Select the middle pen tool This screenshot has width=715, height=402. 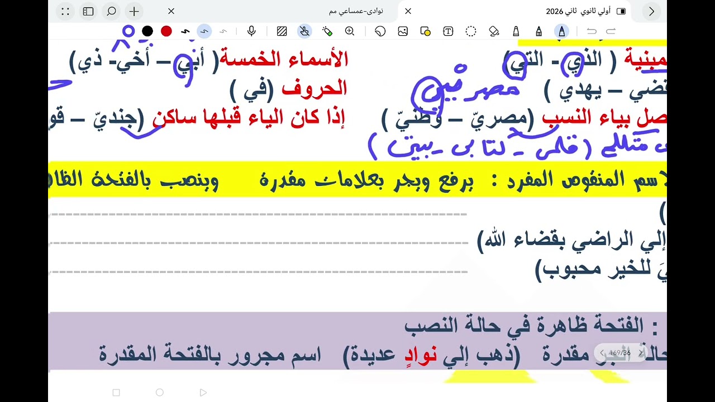(x=538, y=31)
